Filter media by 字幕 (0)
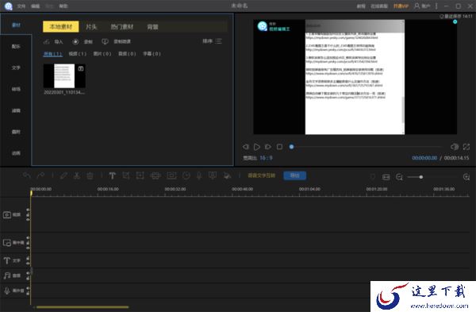The width and height of the screenshot is (476, 312). 152,54
